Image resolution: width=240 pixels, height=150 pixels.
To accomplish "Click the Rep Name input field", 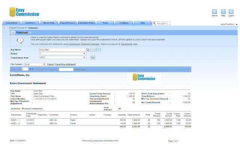I will coord(63,49).
